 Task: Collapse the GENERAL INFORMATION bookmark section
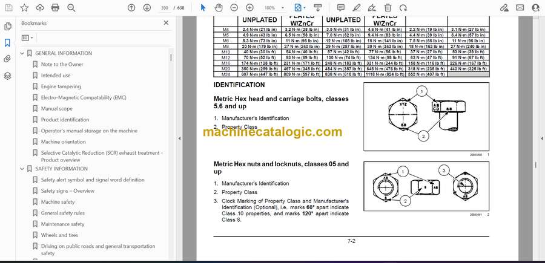[x=22, y=53]
